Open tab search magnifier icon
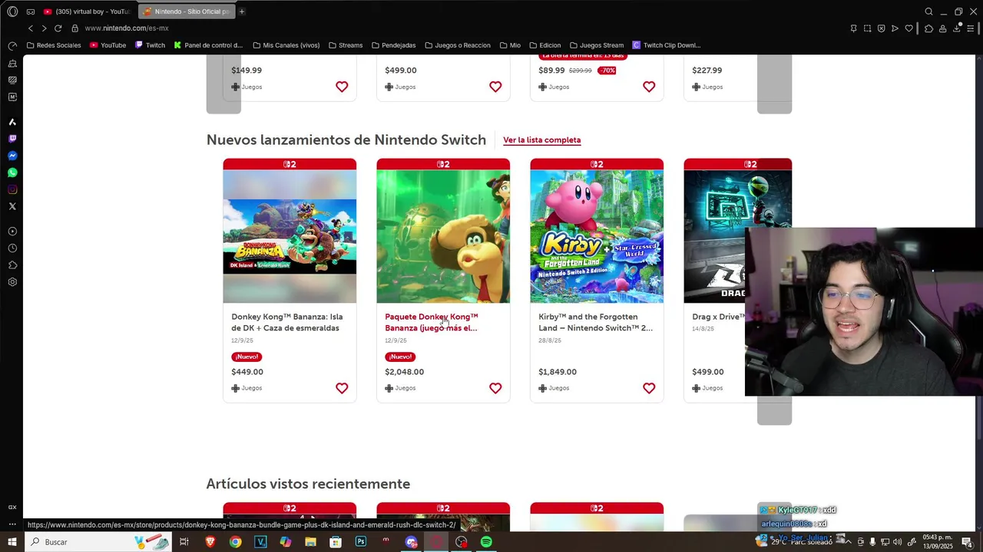This screenshot has height=552, width=983. (x=928, y=11)
